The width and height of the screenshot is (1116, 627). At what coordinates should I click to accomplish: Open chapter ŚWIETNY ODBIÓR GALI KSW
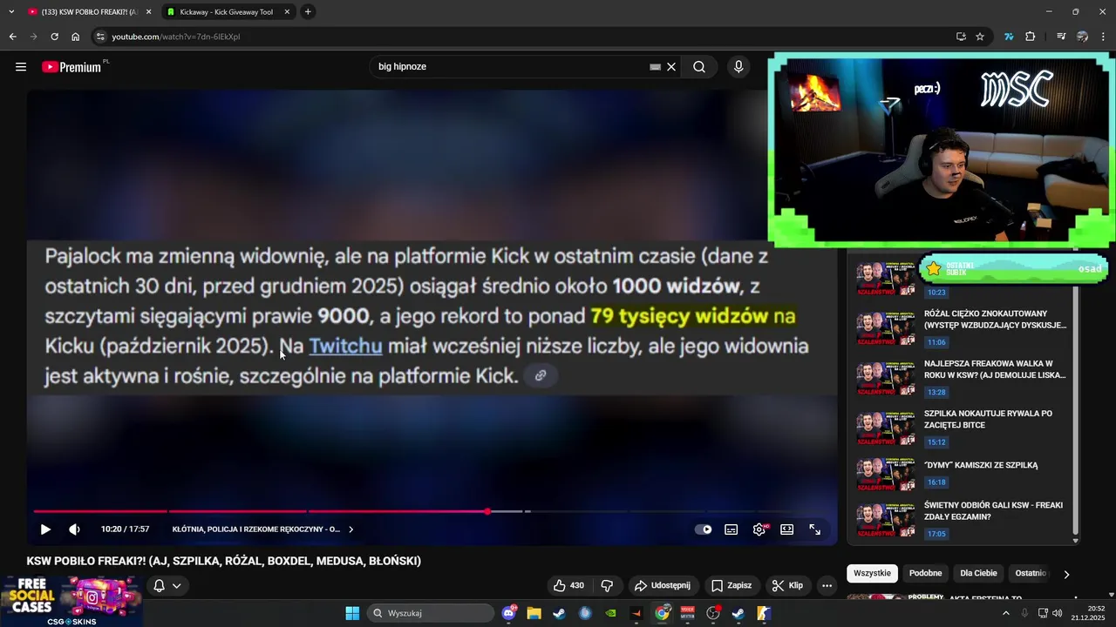click(993, 510)
